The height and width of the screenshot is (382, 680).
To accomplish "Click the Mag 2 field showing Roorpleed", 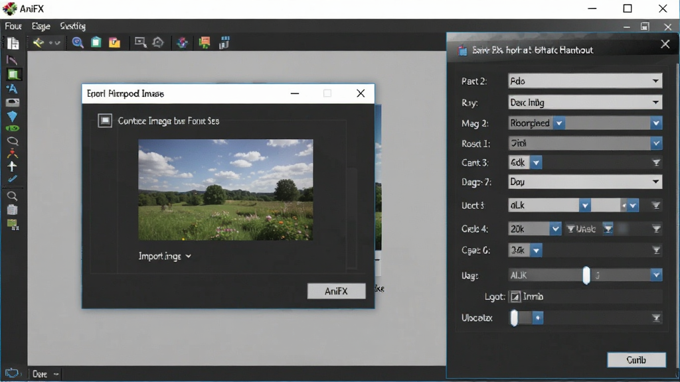I will pyautogui.click(x=585, y=123).
